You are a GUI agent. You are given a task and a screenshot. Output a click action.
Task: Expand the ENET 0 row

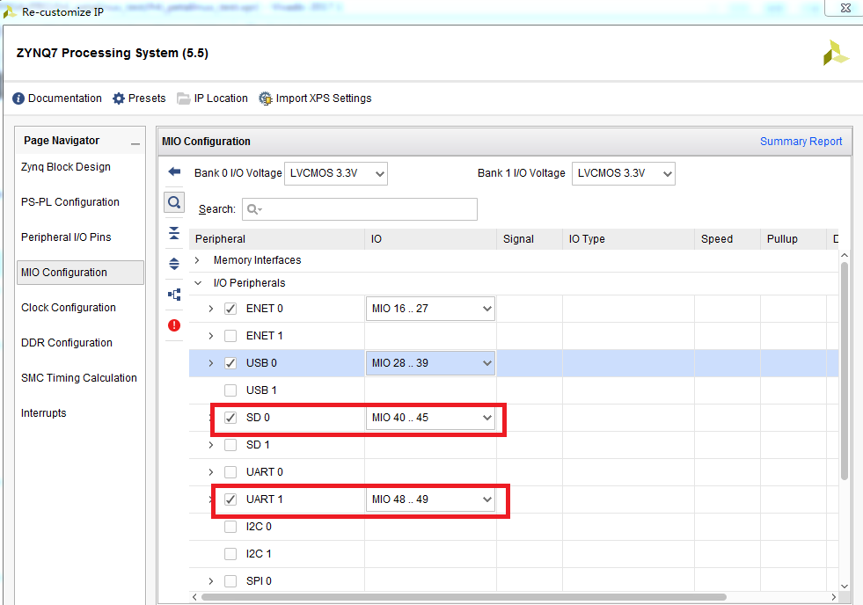(x=211, y=309)
